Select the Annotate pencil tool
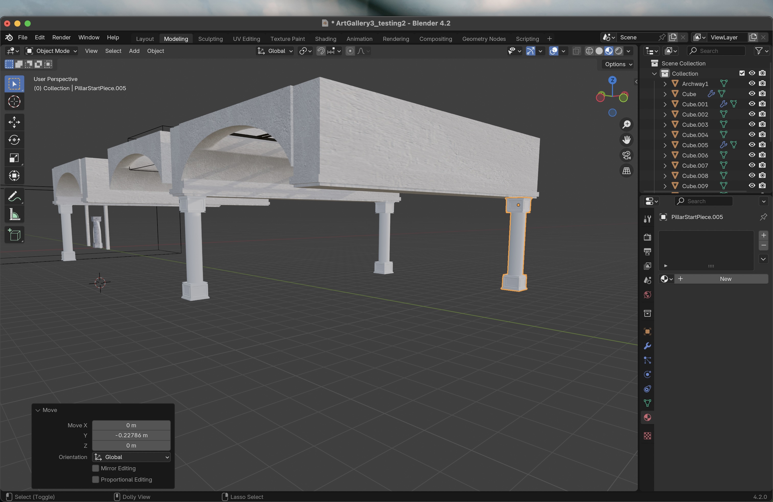The height and width of the screenshot is (502, 773). click(x=14, y=197)
